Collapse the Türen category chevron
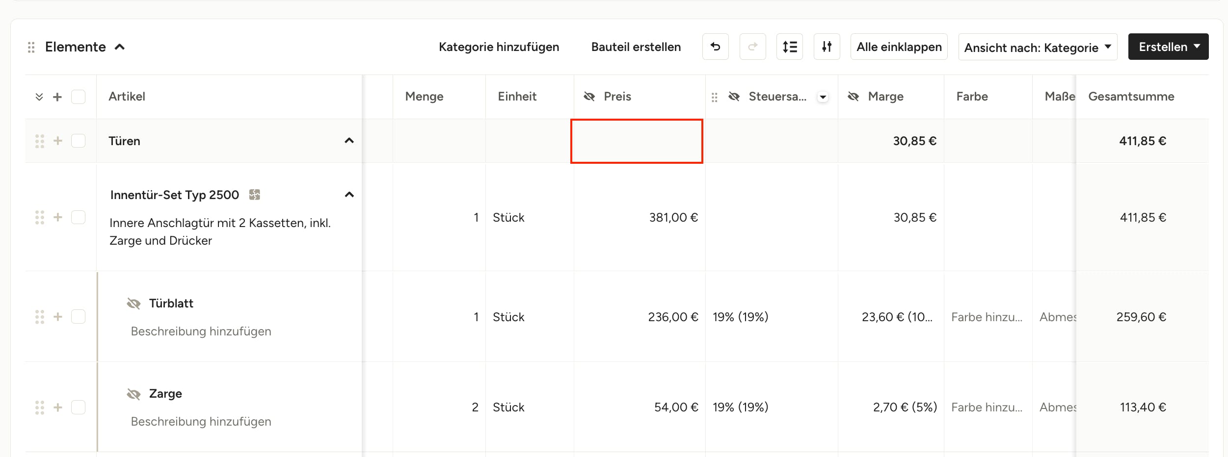This screenshot has width=1228, height=457. click(x=349, y=141)
